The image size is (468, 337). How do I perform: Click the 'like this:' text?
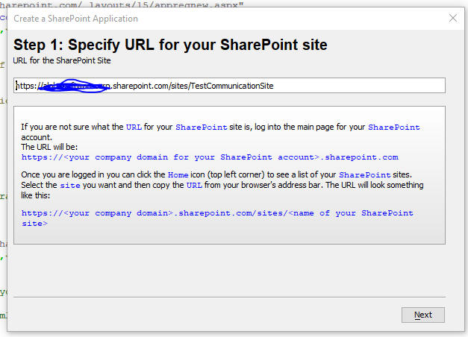pyautogui.click(x=36, y=195)
